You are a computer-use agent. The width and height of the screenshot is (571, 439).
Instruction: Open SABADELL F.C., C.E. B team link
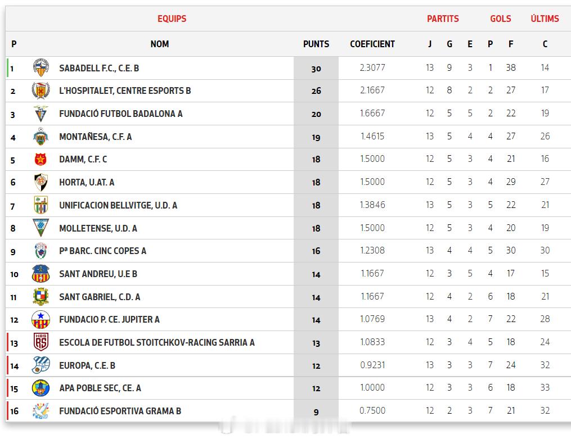coord(99,68)
